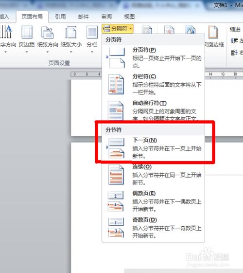Viewport: 243px width, 273px height.
Task: Select the Even Page (偶数页) break icon
Action: 116,201
